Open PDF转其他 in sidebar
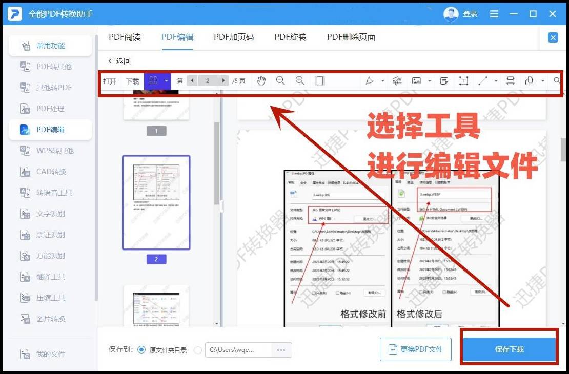Screen dimensions: 569x374 pyautogui.click(x=50, y=67)
